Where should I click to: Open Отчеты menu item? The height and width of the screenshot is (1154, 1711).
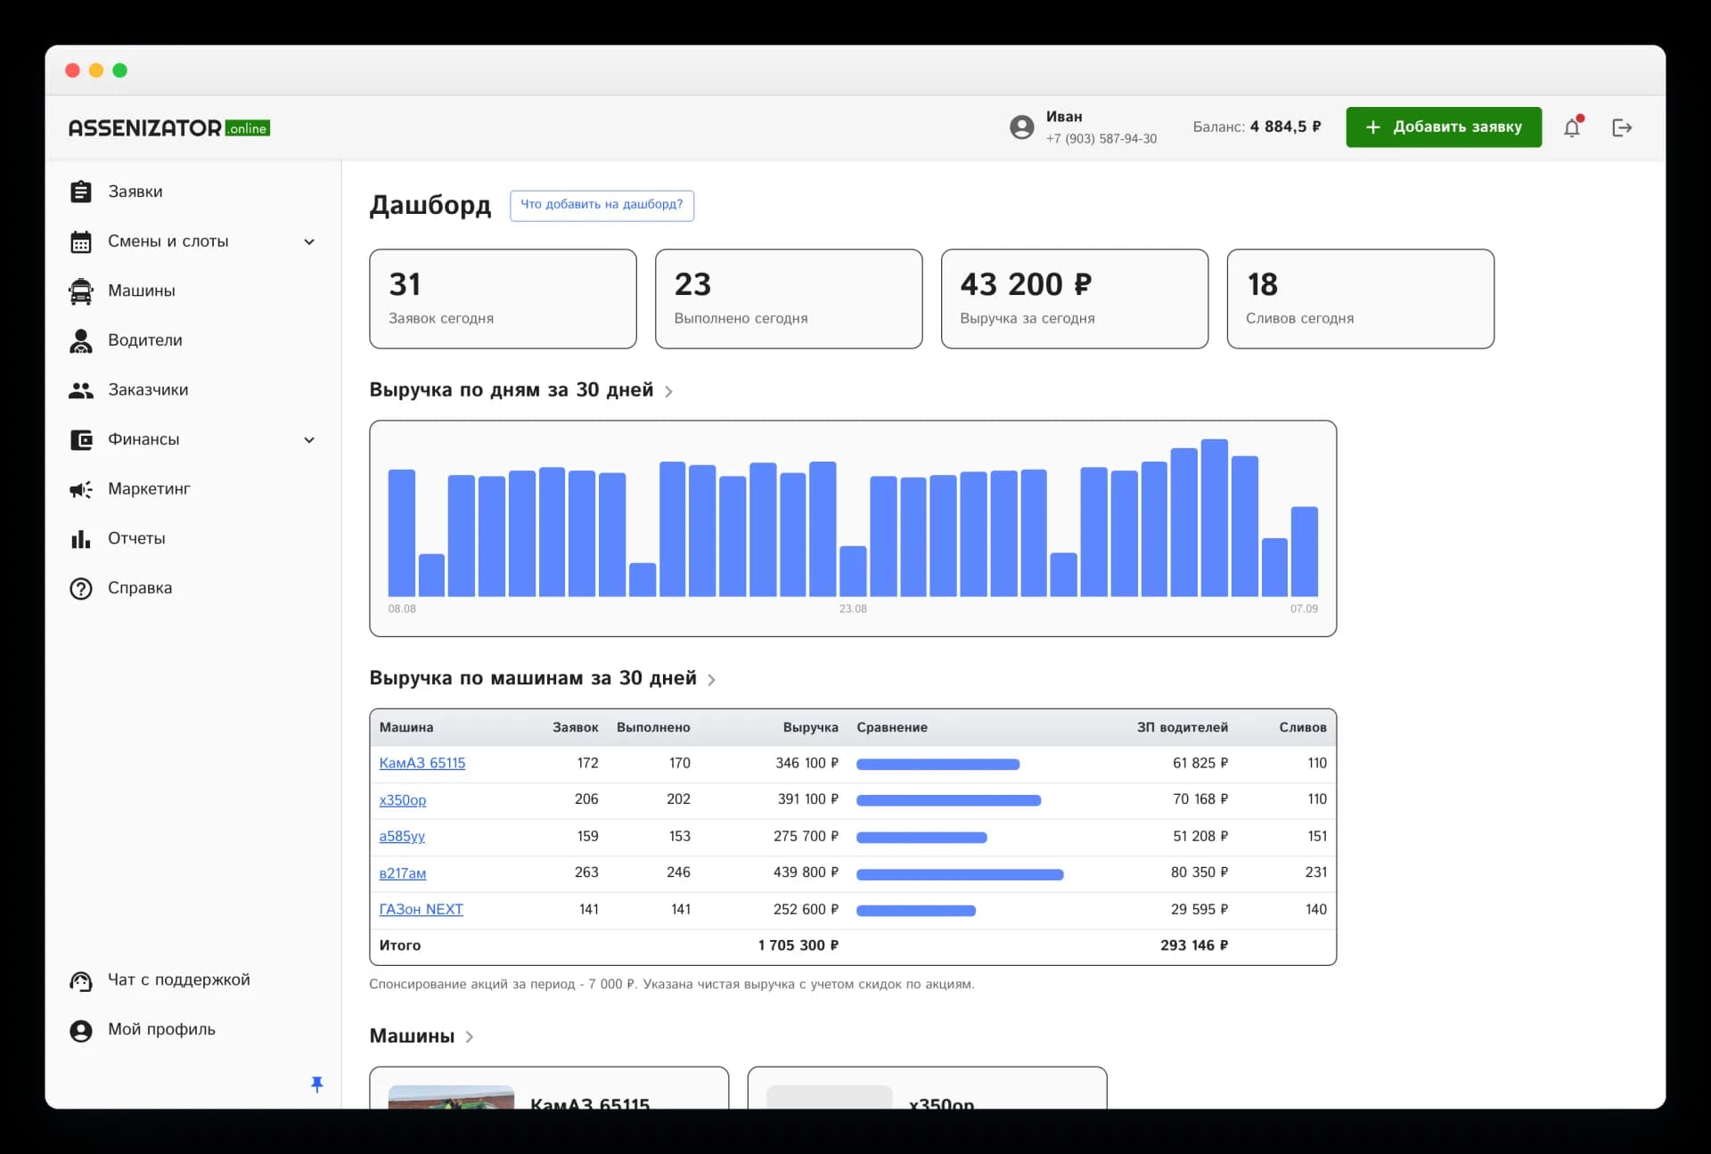(x=136, y=538)
